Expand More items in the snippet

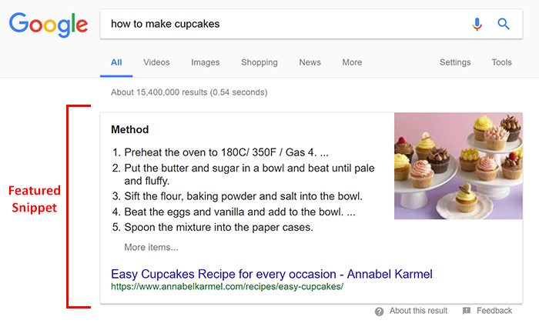click(x=151, y=247)
